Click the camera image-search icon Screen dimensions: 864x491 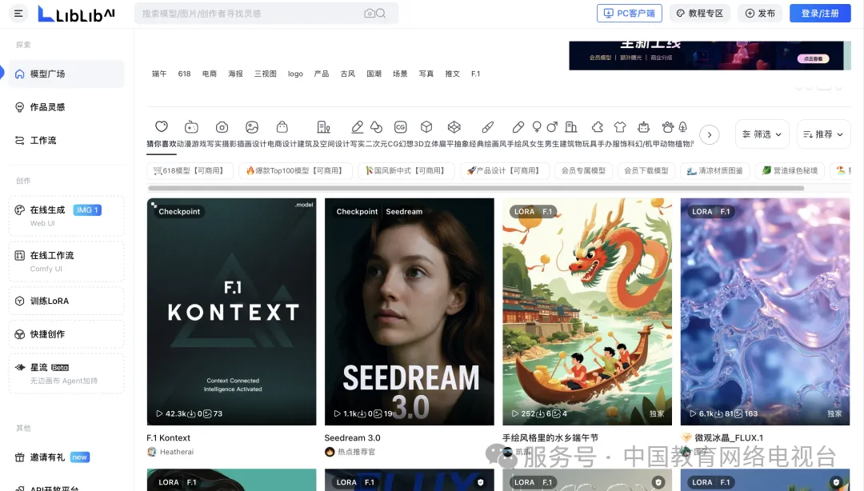pyautogui.click(x=369, y=14)
